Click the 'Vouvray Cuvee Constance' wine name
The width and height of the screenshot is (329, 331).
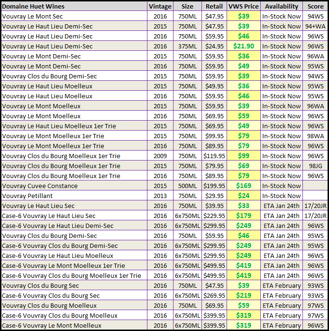(x=40, y=186)
